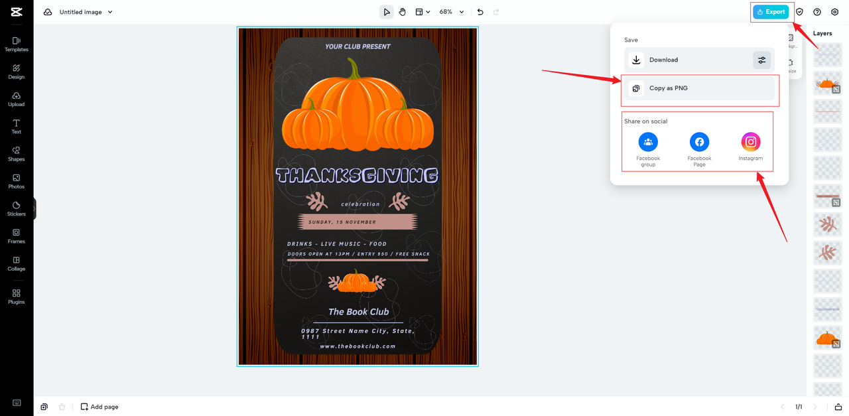Select the celebration text on canvas

click(x=360, y=204)
